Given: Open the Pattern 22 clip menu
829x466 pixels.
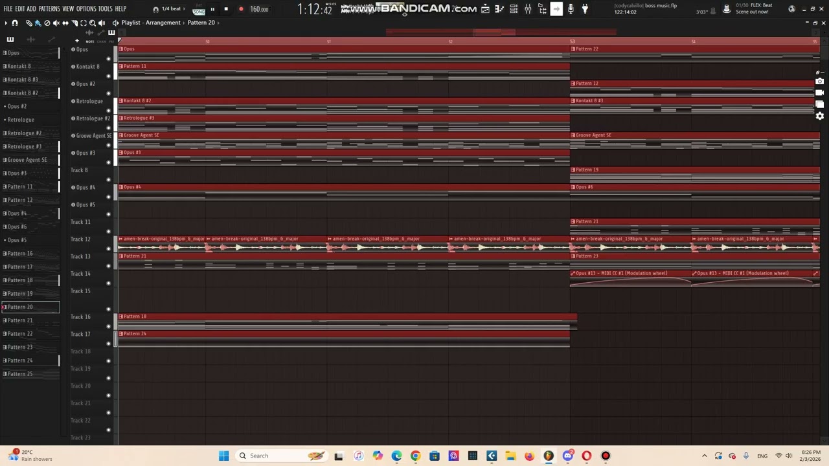Looking at the screenshot, I should (573, 49).
